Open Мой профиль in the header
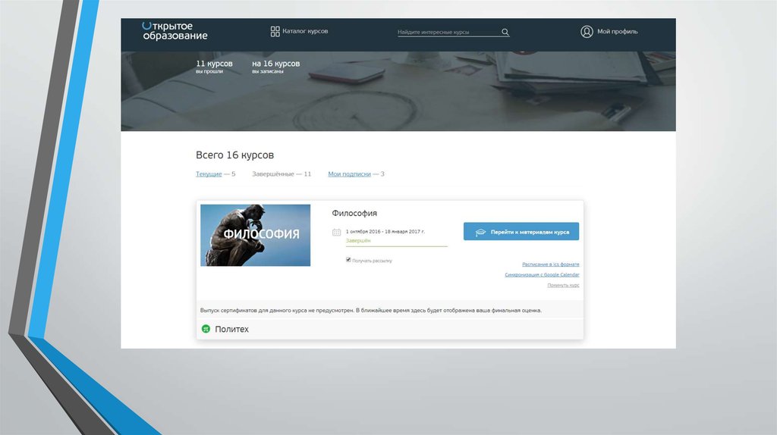Image resolution: width=777 pixels, height=435 pixels. (x=617, y=32)
